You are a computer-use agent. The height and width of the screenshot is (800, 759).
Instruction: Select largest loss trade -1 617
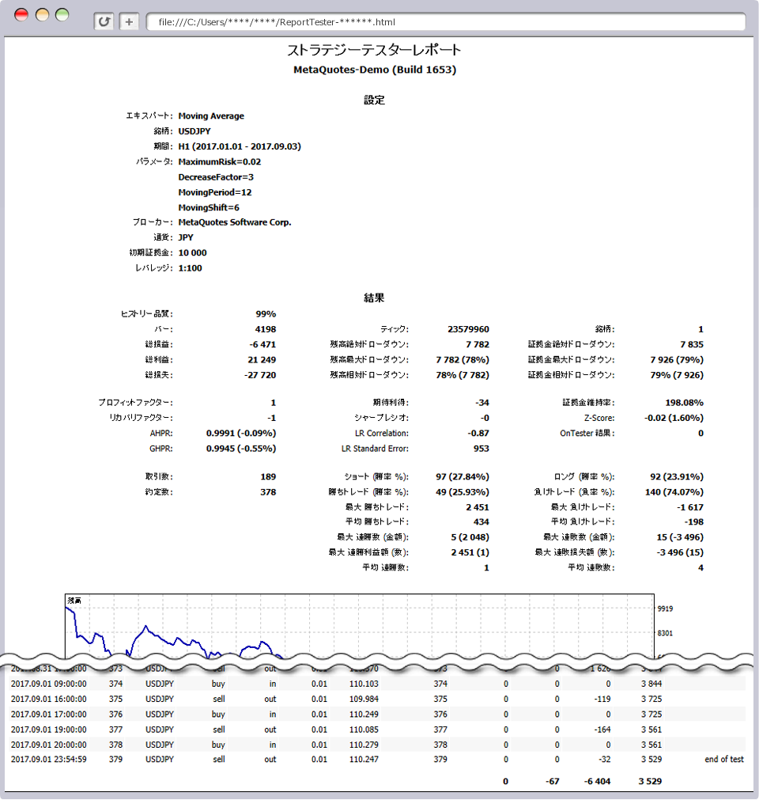pos(690,507)
